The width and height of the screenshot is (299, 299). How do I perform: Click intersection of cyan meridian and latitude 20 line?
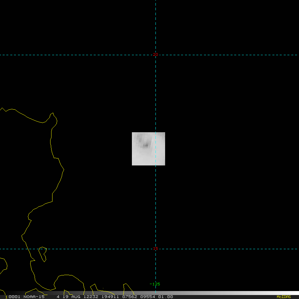pyautogui.click(x=155, y=55)
